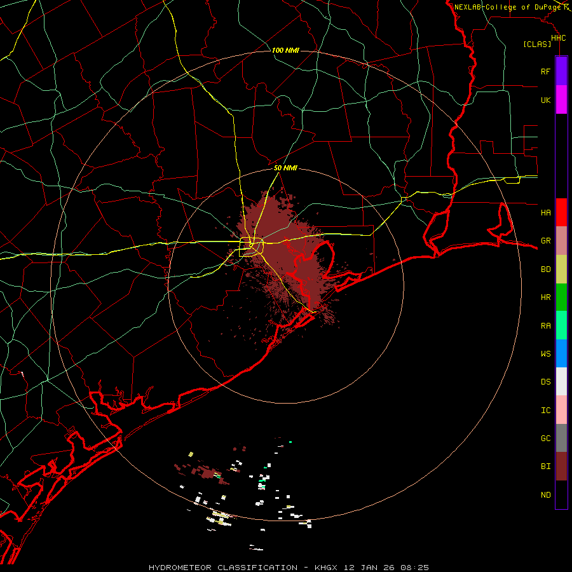Click the "[CLAS]" units label
Viewport: 572px width, 572px height.
537,44
